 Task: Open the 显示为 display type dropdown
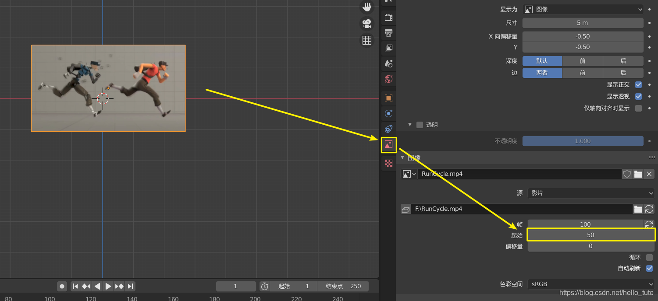[583, 9]
